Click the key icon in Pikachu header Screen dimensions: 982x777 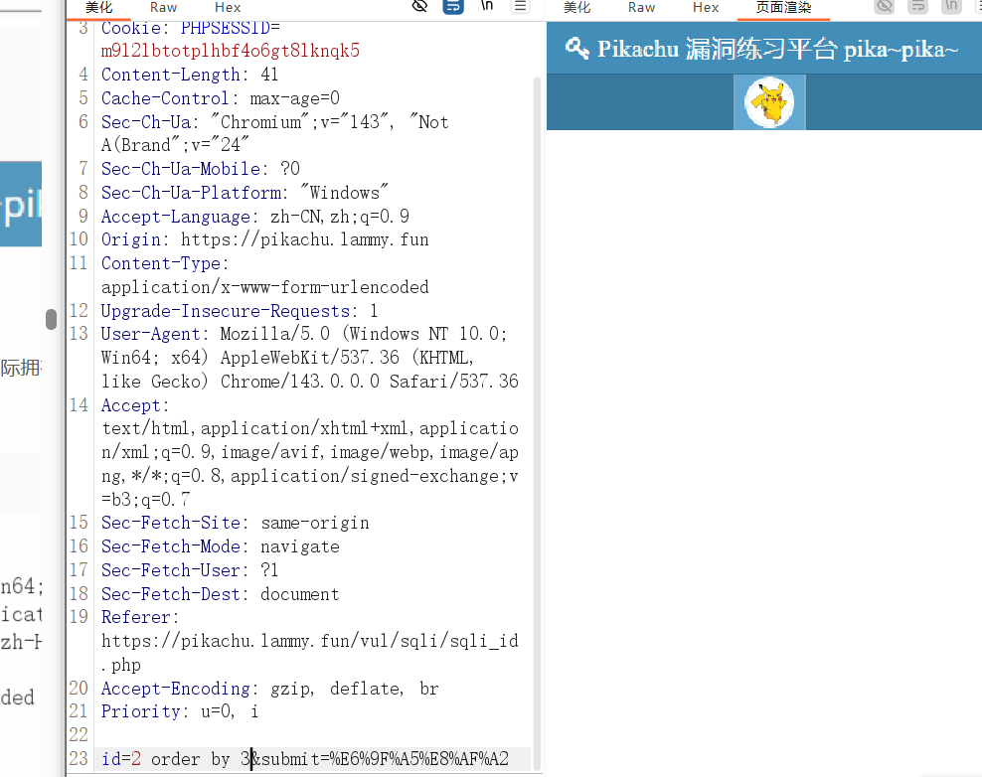pyautogui.click(x=576, y=48)
